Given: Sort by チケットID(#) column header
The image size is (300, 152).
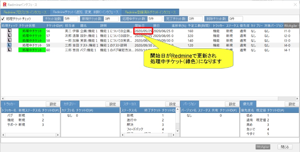Looking at the screenshot, I should pos(55,25).
